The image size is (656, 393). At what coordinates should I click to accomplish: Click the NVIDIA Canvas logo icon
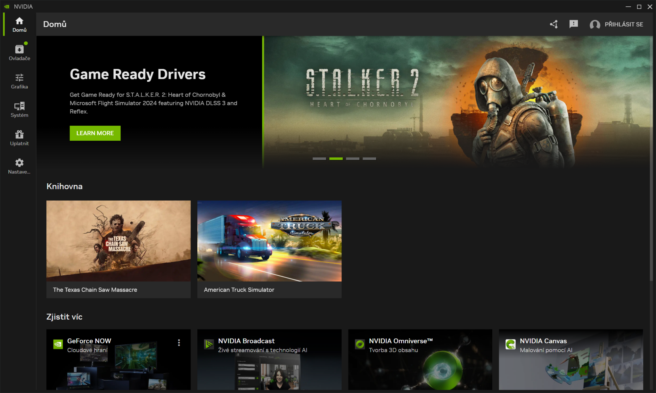(x=511, y=344)
